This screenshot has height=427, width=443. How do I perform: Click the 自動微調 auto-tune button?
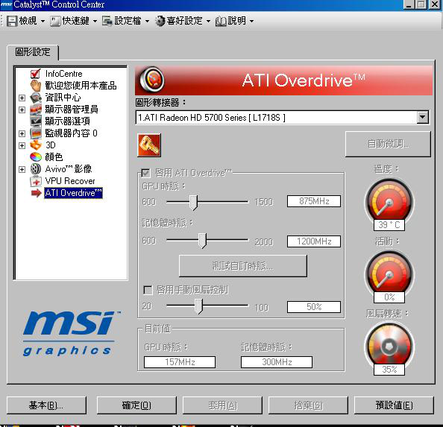click(388, 144)
